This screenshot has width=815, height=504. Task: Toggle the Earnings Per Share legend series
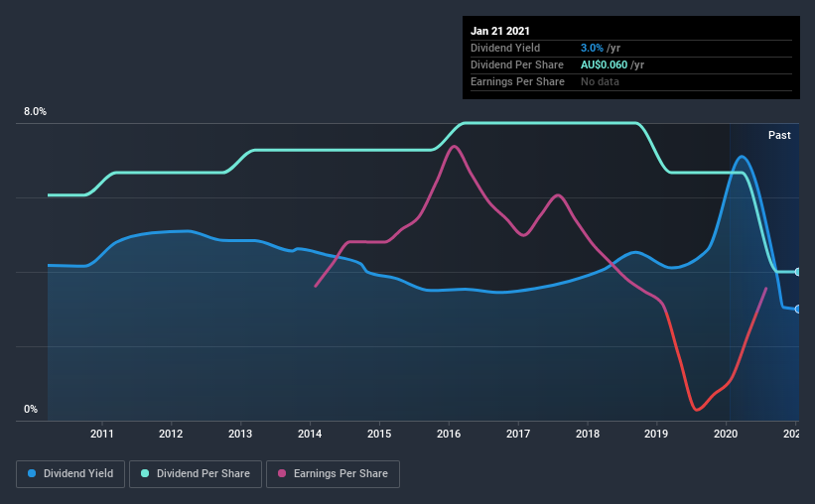coord(333,474)
